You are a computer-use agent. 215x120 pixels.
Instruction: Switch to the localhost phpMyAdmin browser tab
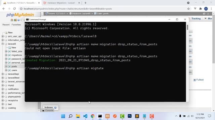click(x=21, y=3)
